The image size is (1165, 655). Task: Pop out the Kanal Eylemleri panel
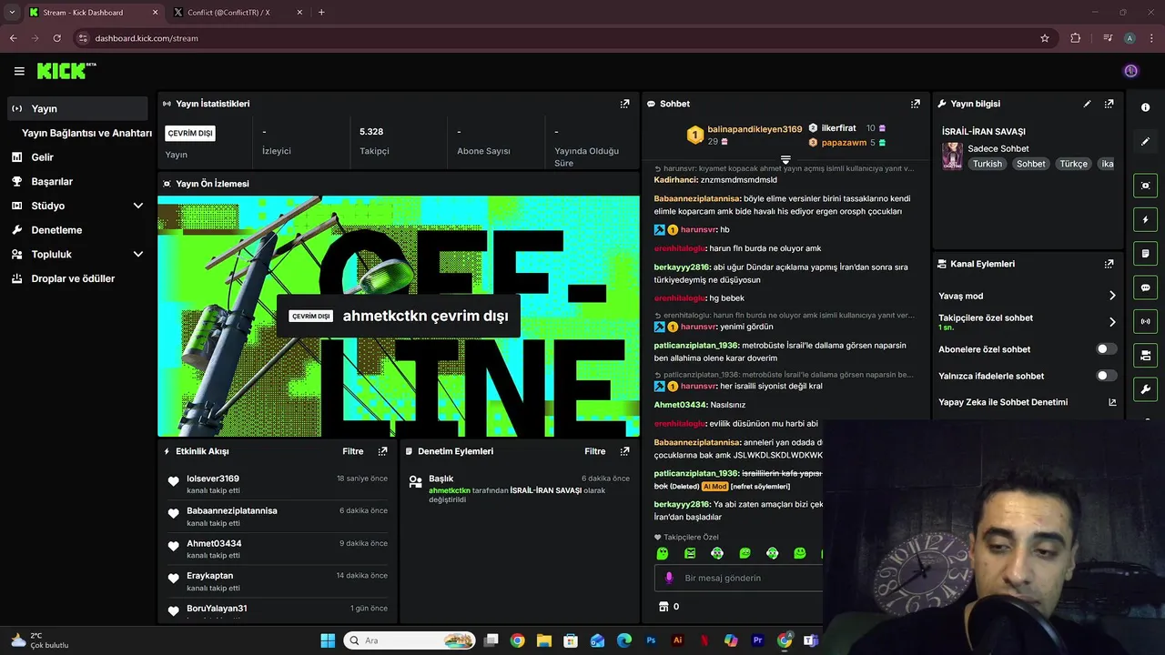[1109, 264]
